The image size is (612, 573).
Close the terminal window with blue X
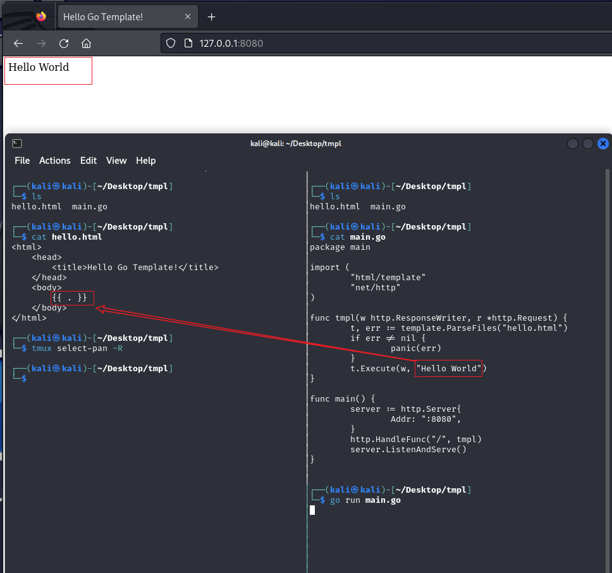point(603,144)
